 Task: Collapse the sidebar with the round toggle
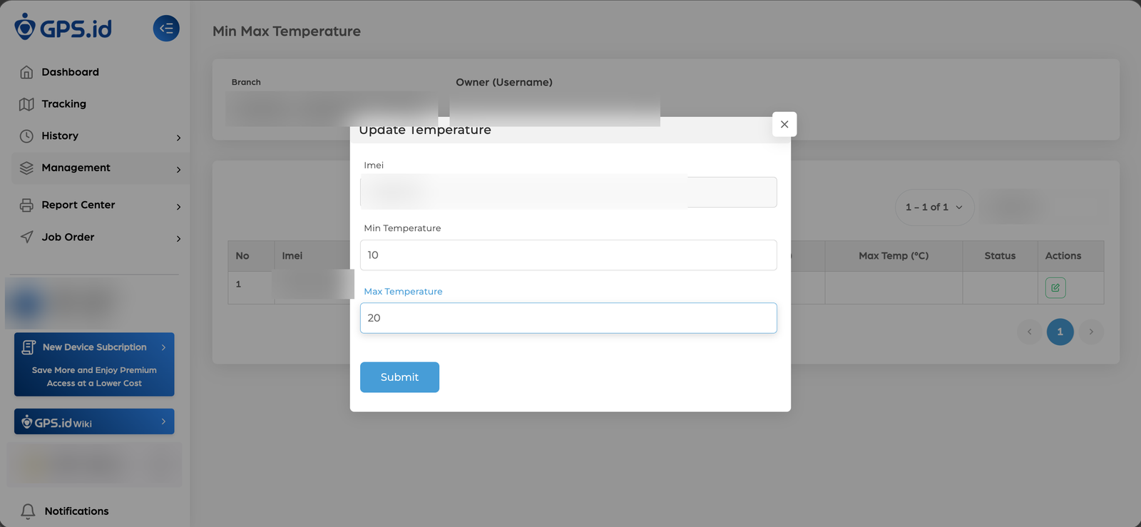[166, 29]
